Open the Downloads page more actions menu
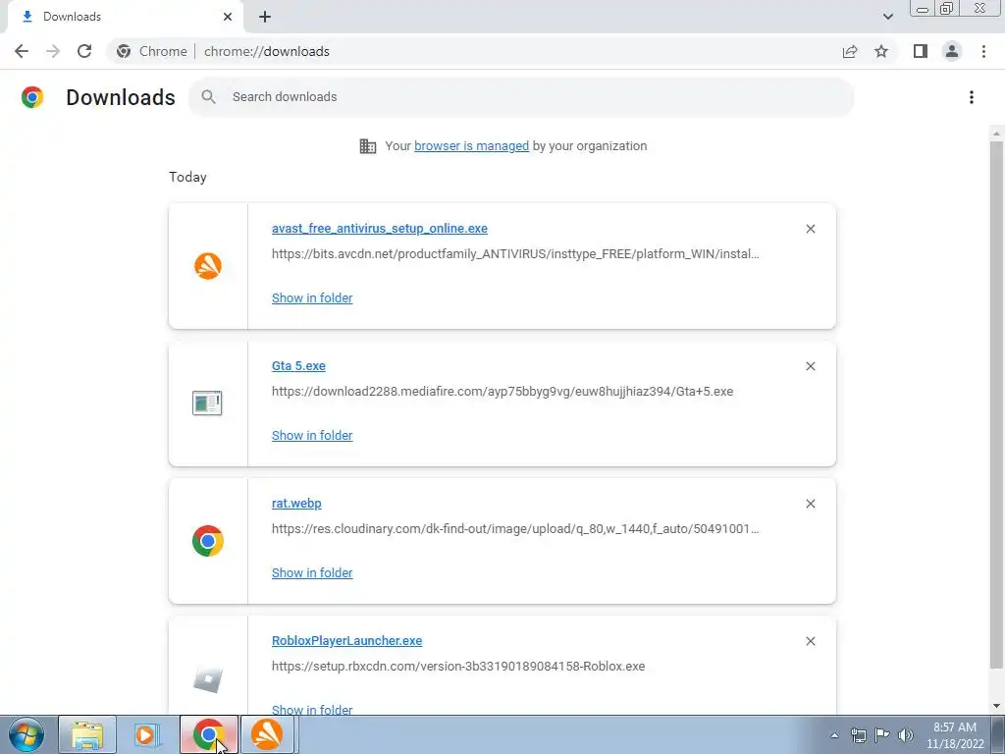The height and width of the screenshot is (754, 1005). coord(972,97)
